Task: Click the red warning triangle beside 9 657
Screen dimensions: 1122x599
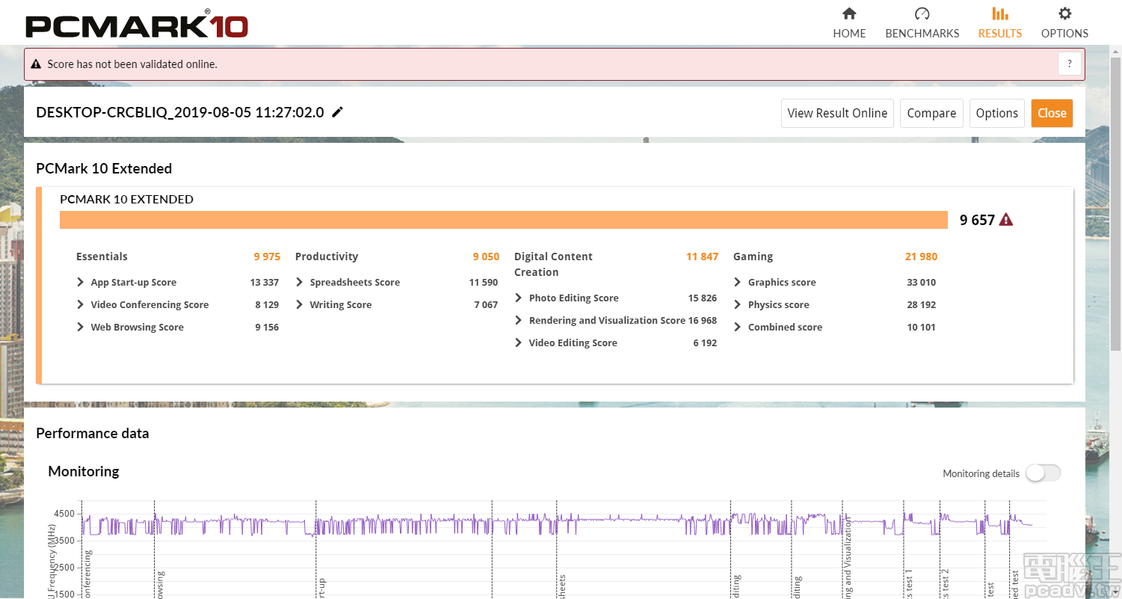Action: coord(1006,220)
